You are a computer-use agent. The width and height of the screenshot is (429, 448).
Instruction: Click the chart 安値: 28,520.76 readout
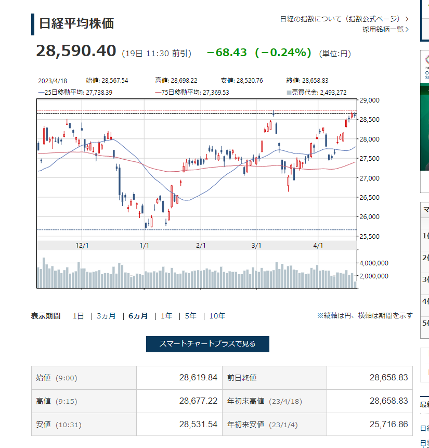[x=242, y=81]
